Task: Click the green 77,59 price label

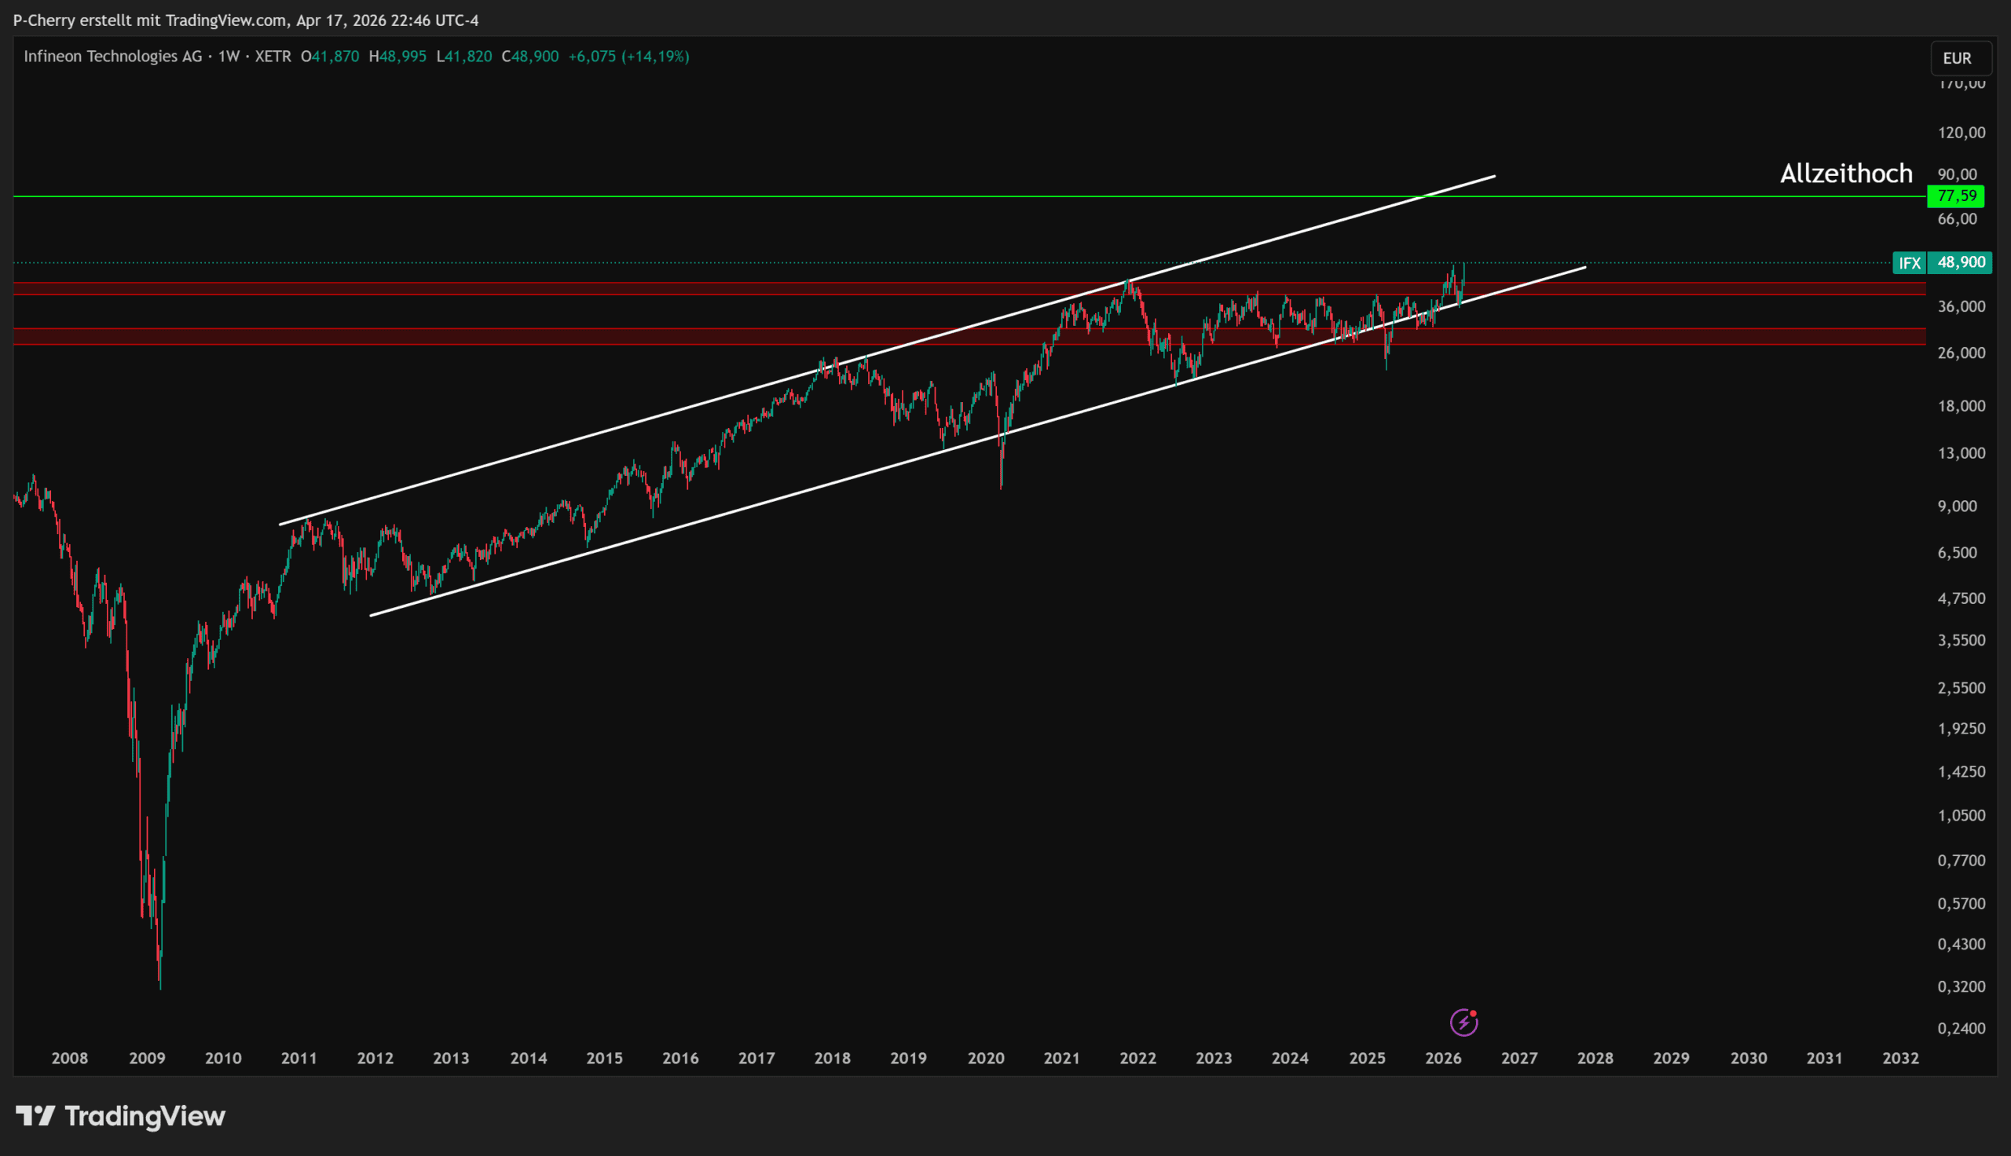Action: (1955, 196)
